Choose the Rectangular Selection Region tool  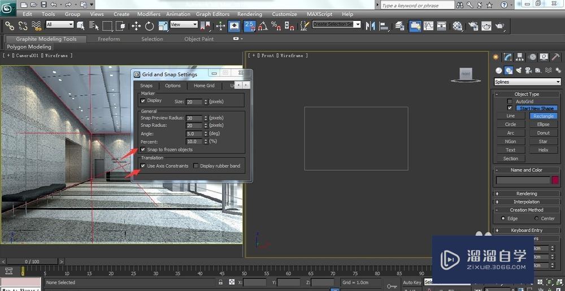[x=107, y=26]
